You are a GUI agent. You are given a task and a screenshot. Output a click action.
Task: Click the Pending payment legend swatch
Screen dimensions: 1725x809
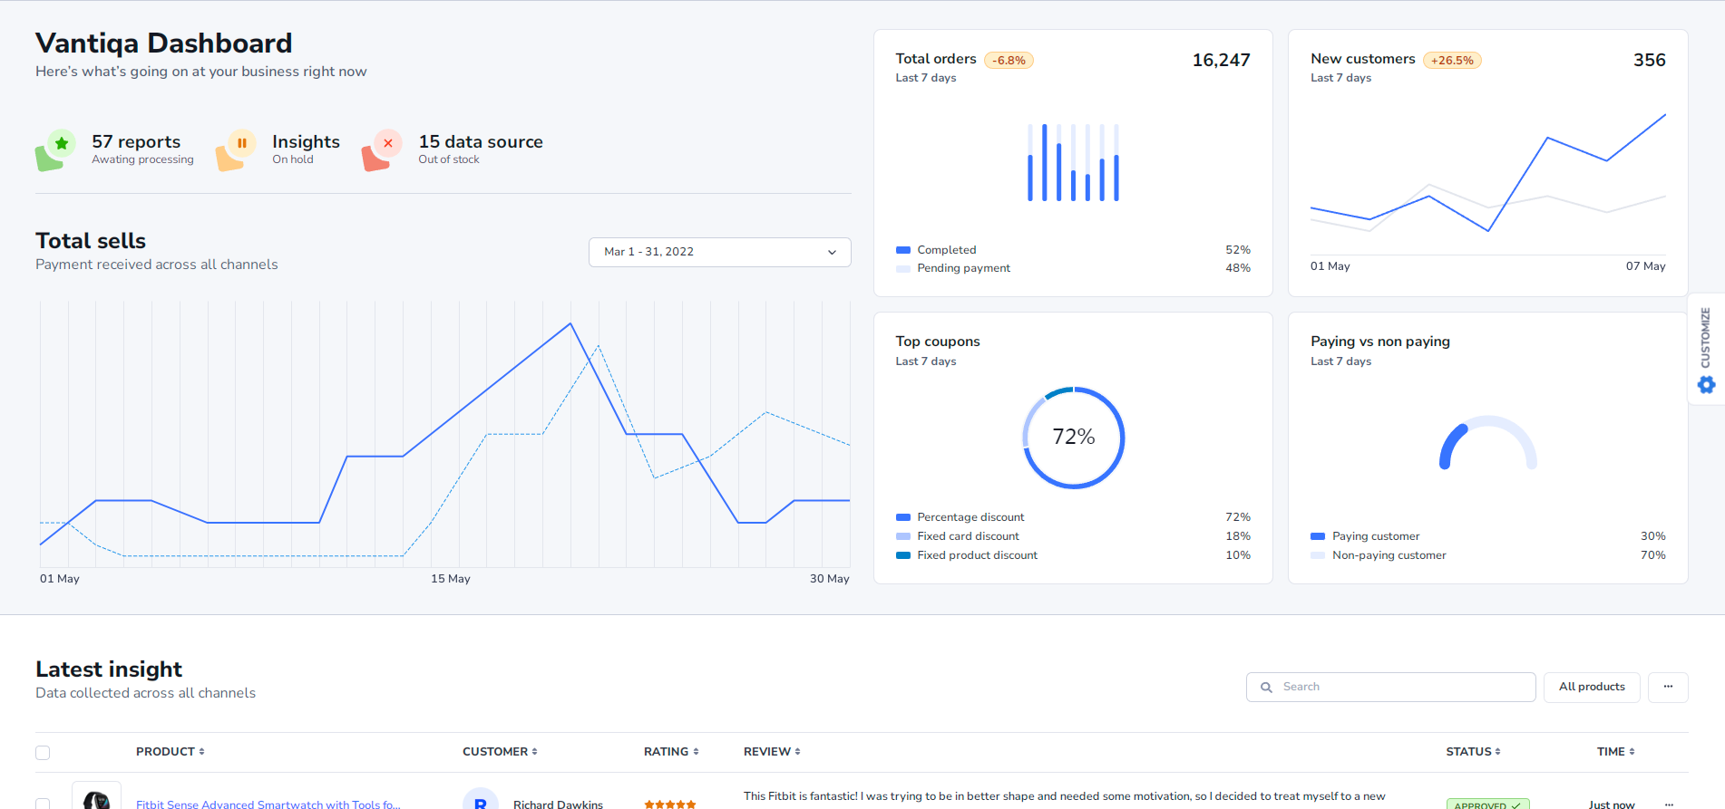[903, 268]
